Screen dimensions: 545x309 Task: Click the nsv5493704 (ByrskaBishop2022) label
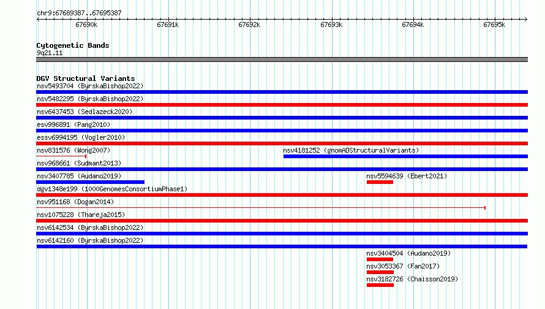(90, 86)
